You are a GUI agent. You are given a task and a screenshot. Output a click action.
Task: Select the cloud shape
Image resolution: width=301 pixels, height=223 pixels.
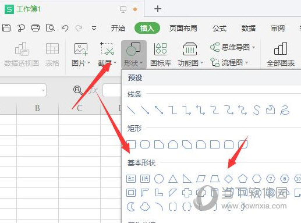(x=145, y=207)
